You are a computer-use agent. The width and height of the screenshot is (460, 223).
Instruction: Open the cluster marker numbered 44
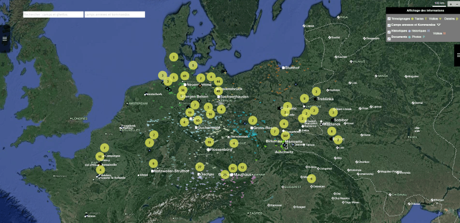pos(218,81)
